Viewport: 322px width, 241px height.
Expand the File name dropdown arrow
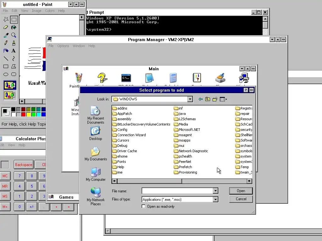point(215,191)
